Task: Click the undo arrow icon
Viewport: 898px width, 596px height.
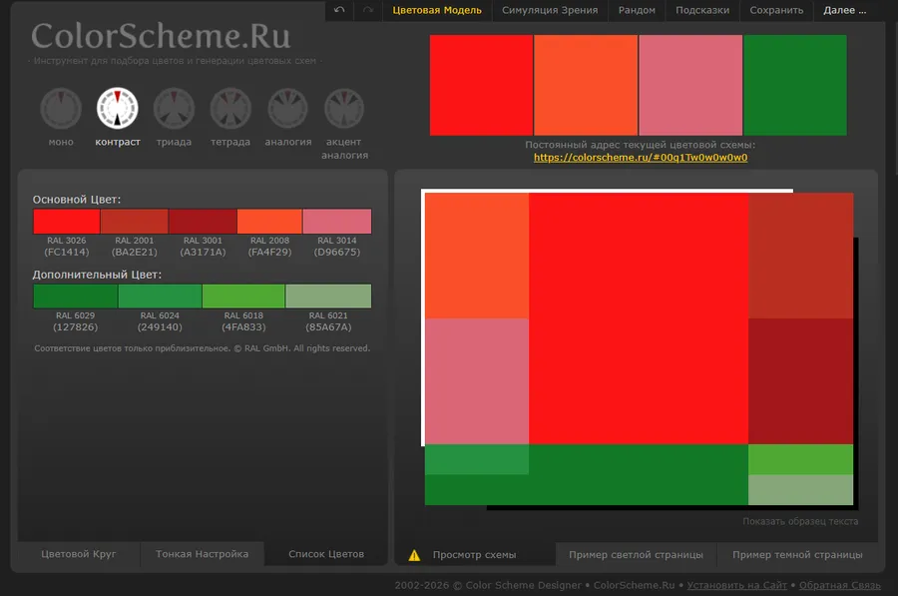Action: coord(339,10)
